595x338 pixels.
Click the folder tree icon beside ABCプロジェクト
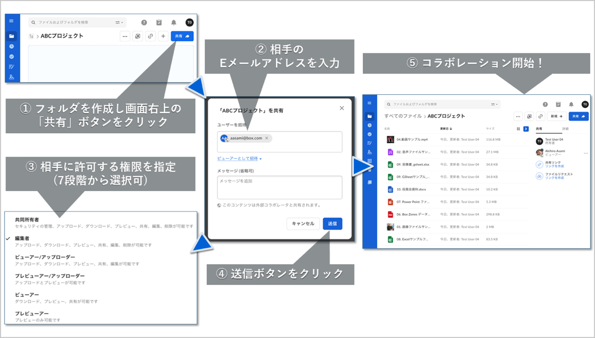(32, 36)
